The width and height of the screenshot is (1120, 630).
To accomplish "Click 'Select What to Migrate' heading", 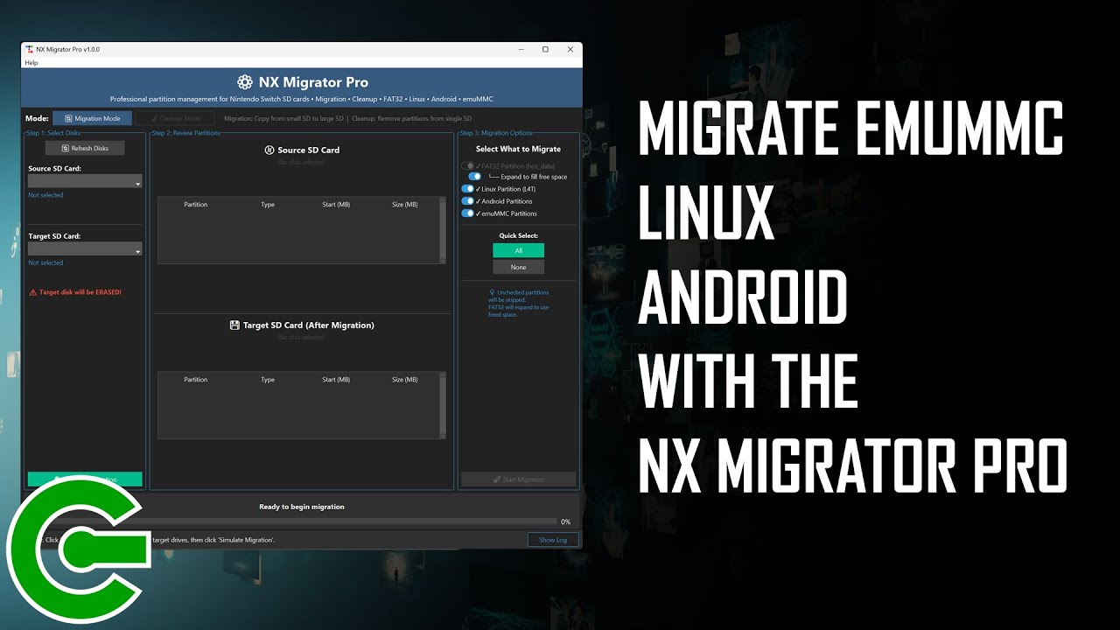I will 518,150.
